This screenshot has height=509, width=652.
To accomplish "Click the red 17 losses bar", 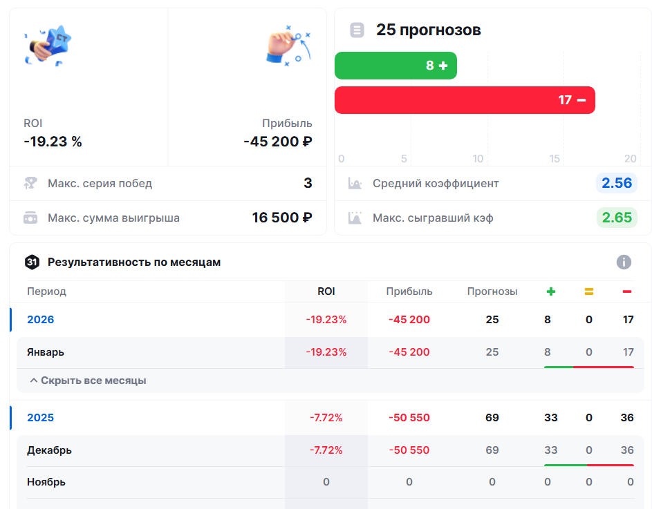I will pyautogui.click(x=465, y=100).
